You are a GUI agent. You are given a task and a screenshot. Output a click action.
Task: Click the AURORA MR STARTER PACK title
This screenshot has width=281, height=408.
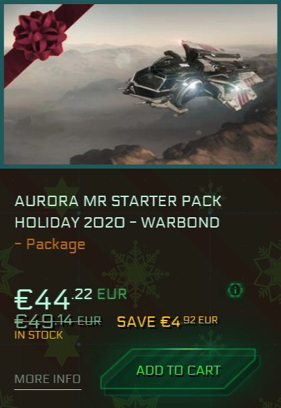coord(118,201)
